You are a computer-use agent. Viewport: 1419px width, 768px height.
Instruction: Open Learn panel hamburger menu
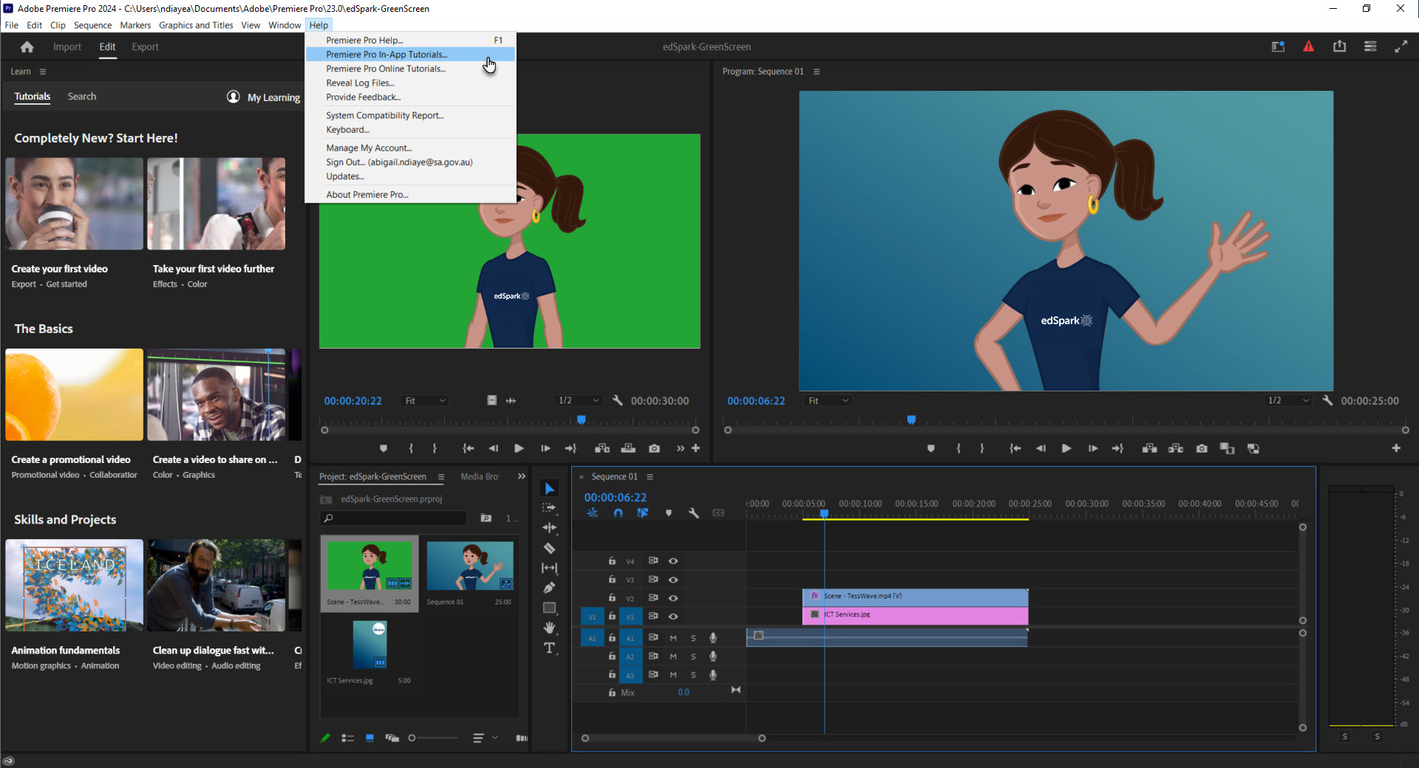pos(43,72)
